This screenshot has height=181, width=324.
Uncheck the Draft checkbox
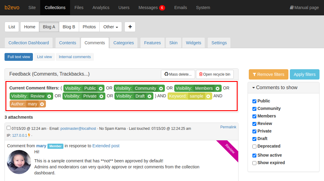click(x=254, y=139)
